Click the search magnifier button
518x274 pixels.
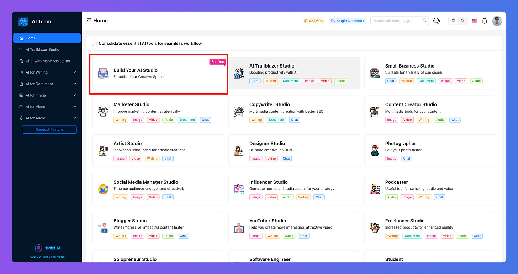[x=425, y=21]
